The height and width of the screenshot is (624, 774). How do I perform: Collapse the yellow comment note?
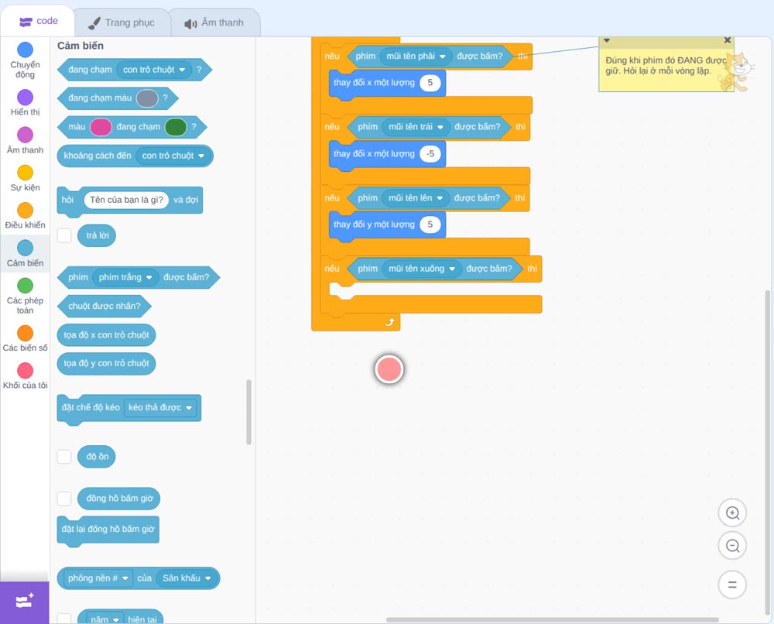tap(607, 40)
